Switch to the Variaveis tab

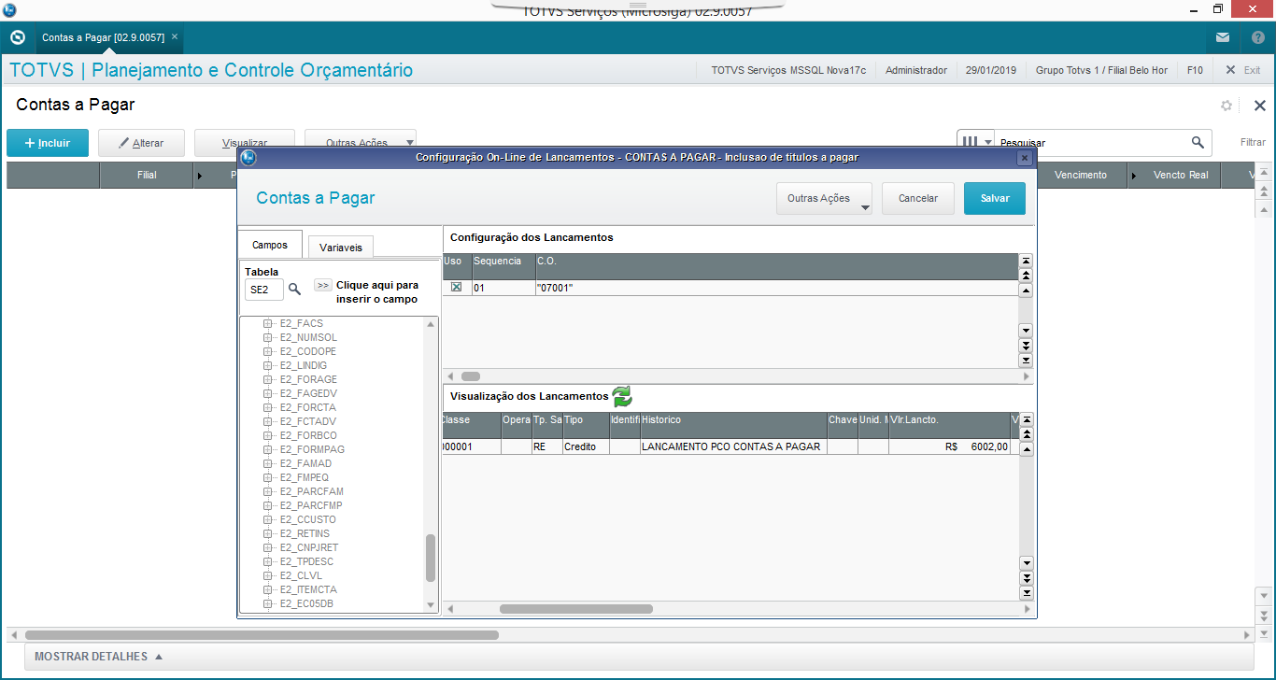pyautogui.click(x=341, y=248)
